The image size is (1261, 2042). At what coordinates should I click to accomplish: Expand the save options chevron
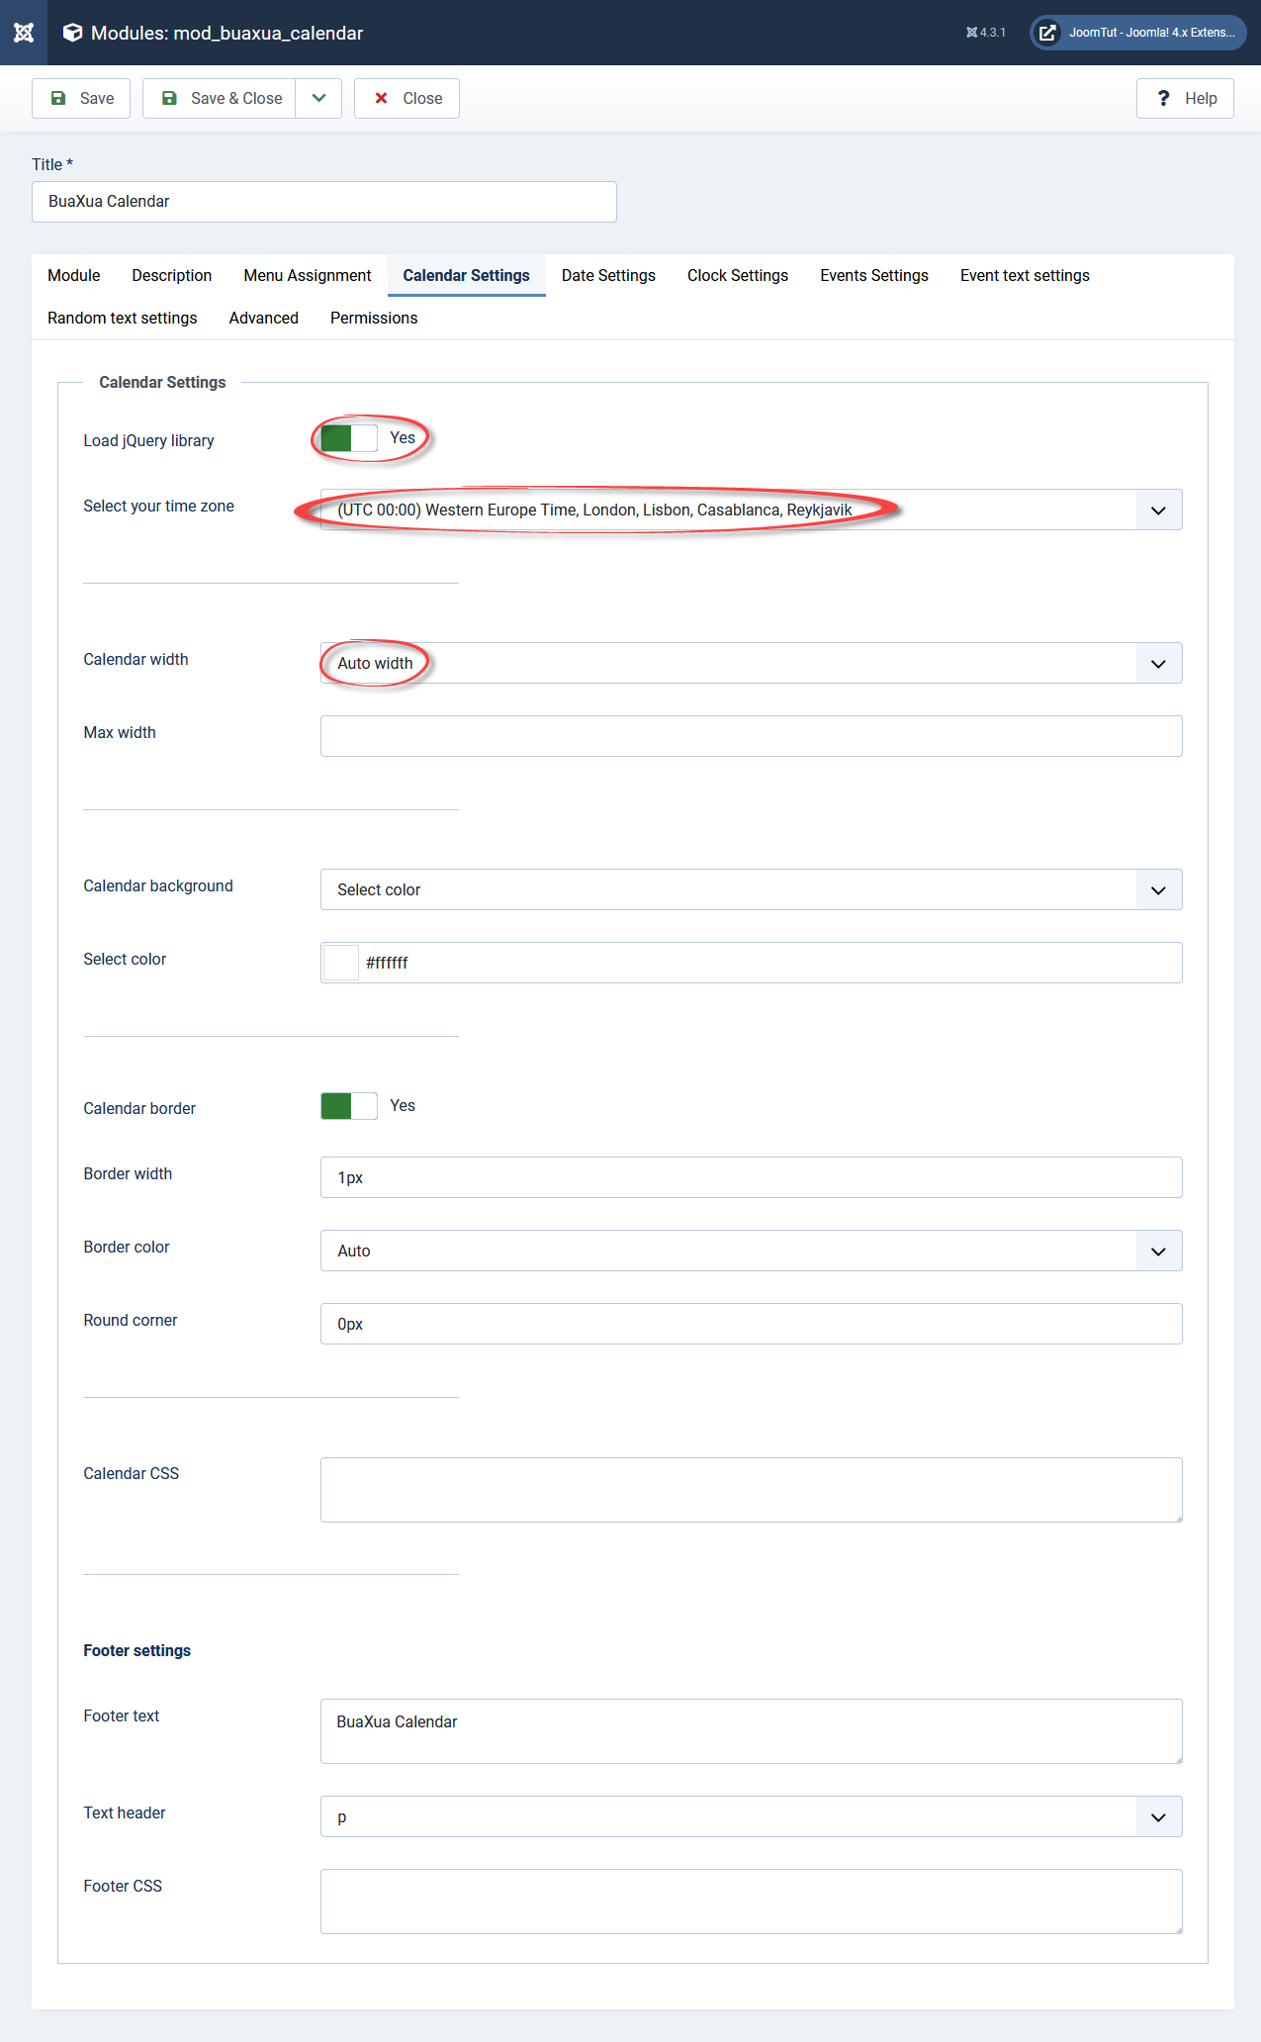tap(318, 98)
